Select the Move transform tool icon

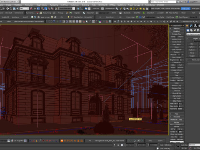point(7,9)
